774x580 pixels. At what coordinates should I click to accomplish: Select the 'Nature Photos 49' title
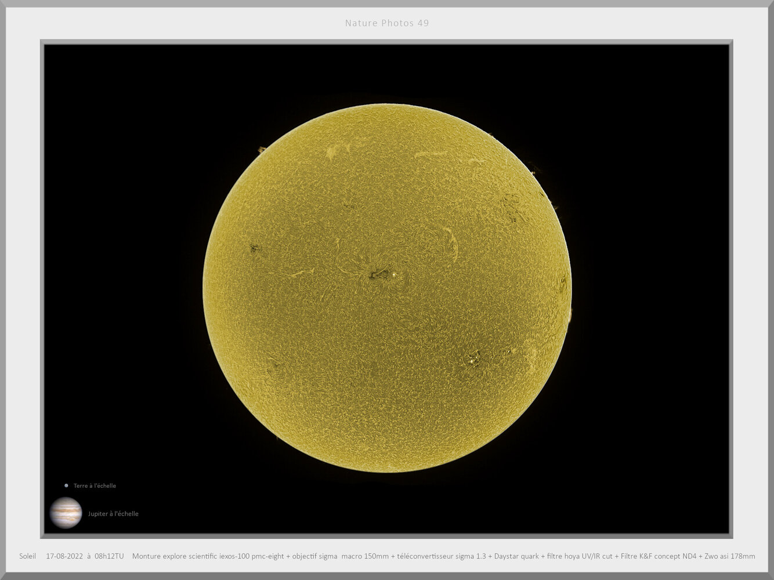[x=386, y=23]
